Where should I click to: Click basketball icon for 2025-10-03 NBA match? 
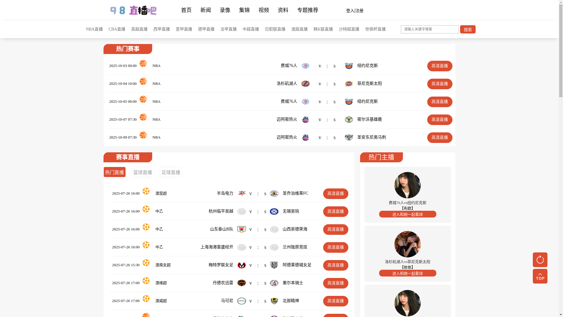point(143,63)
